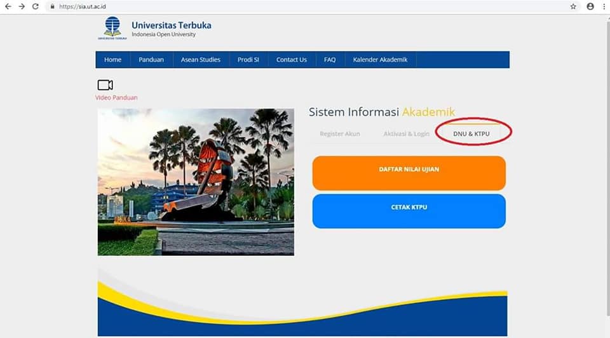Viewport: 610px width, 338px height.
Task: Click the browser forward arrow
Action: point(22,6)
